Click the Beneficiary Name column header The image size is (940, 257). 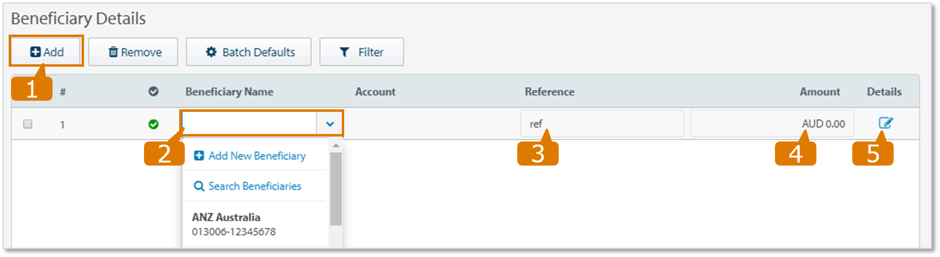[229, 91]
